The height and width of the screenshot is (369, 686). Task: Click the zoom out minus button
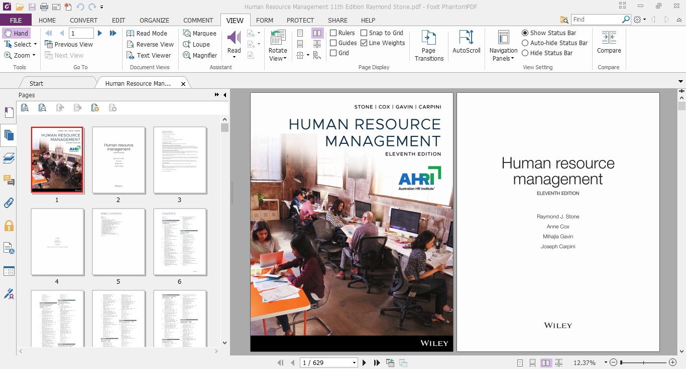pos(613,362)
